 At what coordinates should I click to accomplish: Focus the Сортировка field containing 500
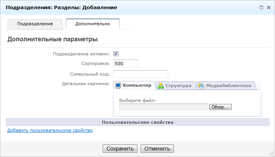[x=126, y=63]
